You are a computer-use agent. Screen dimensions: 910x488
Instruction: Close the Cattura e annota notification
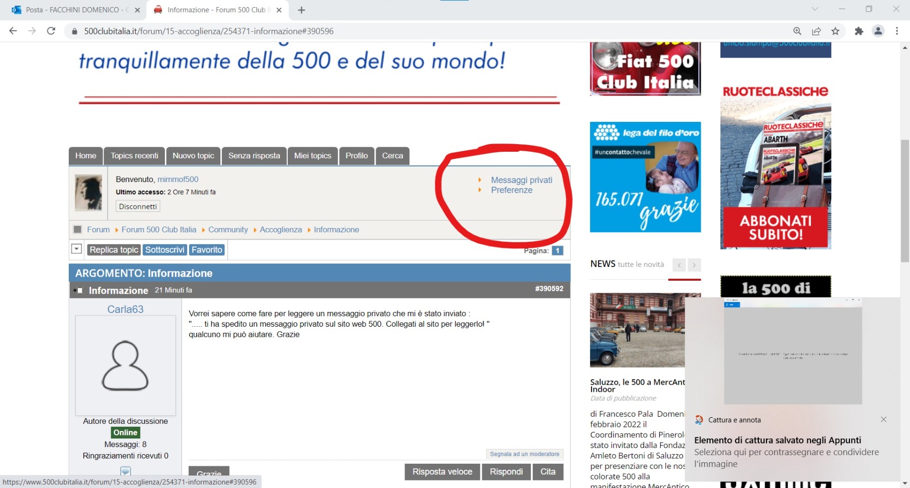[x=884, y=419]
